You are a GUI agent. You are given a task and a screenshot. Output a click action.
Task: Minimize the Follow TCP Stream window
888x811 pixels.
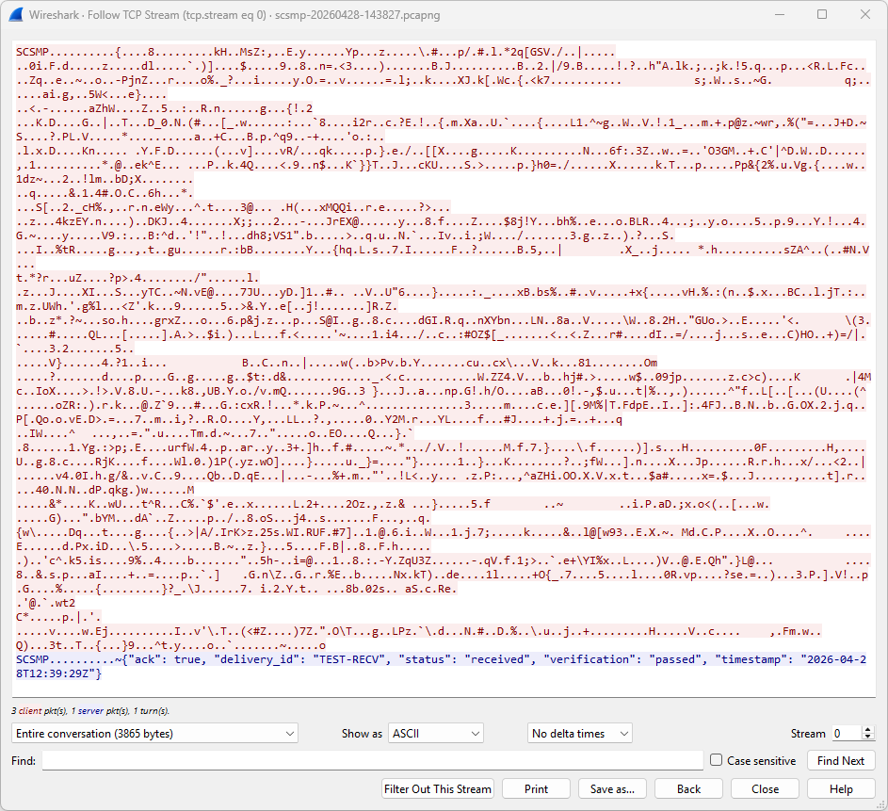(x=780, y=15)
